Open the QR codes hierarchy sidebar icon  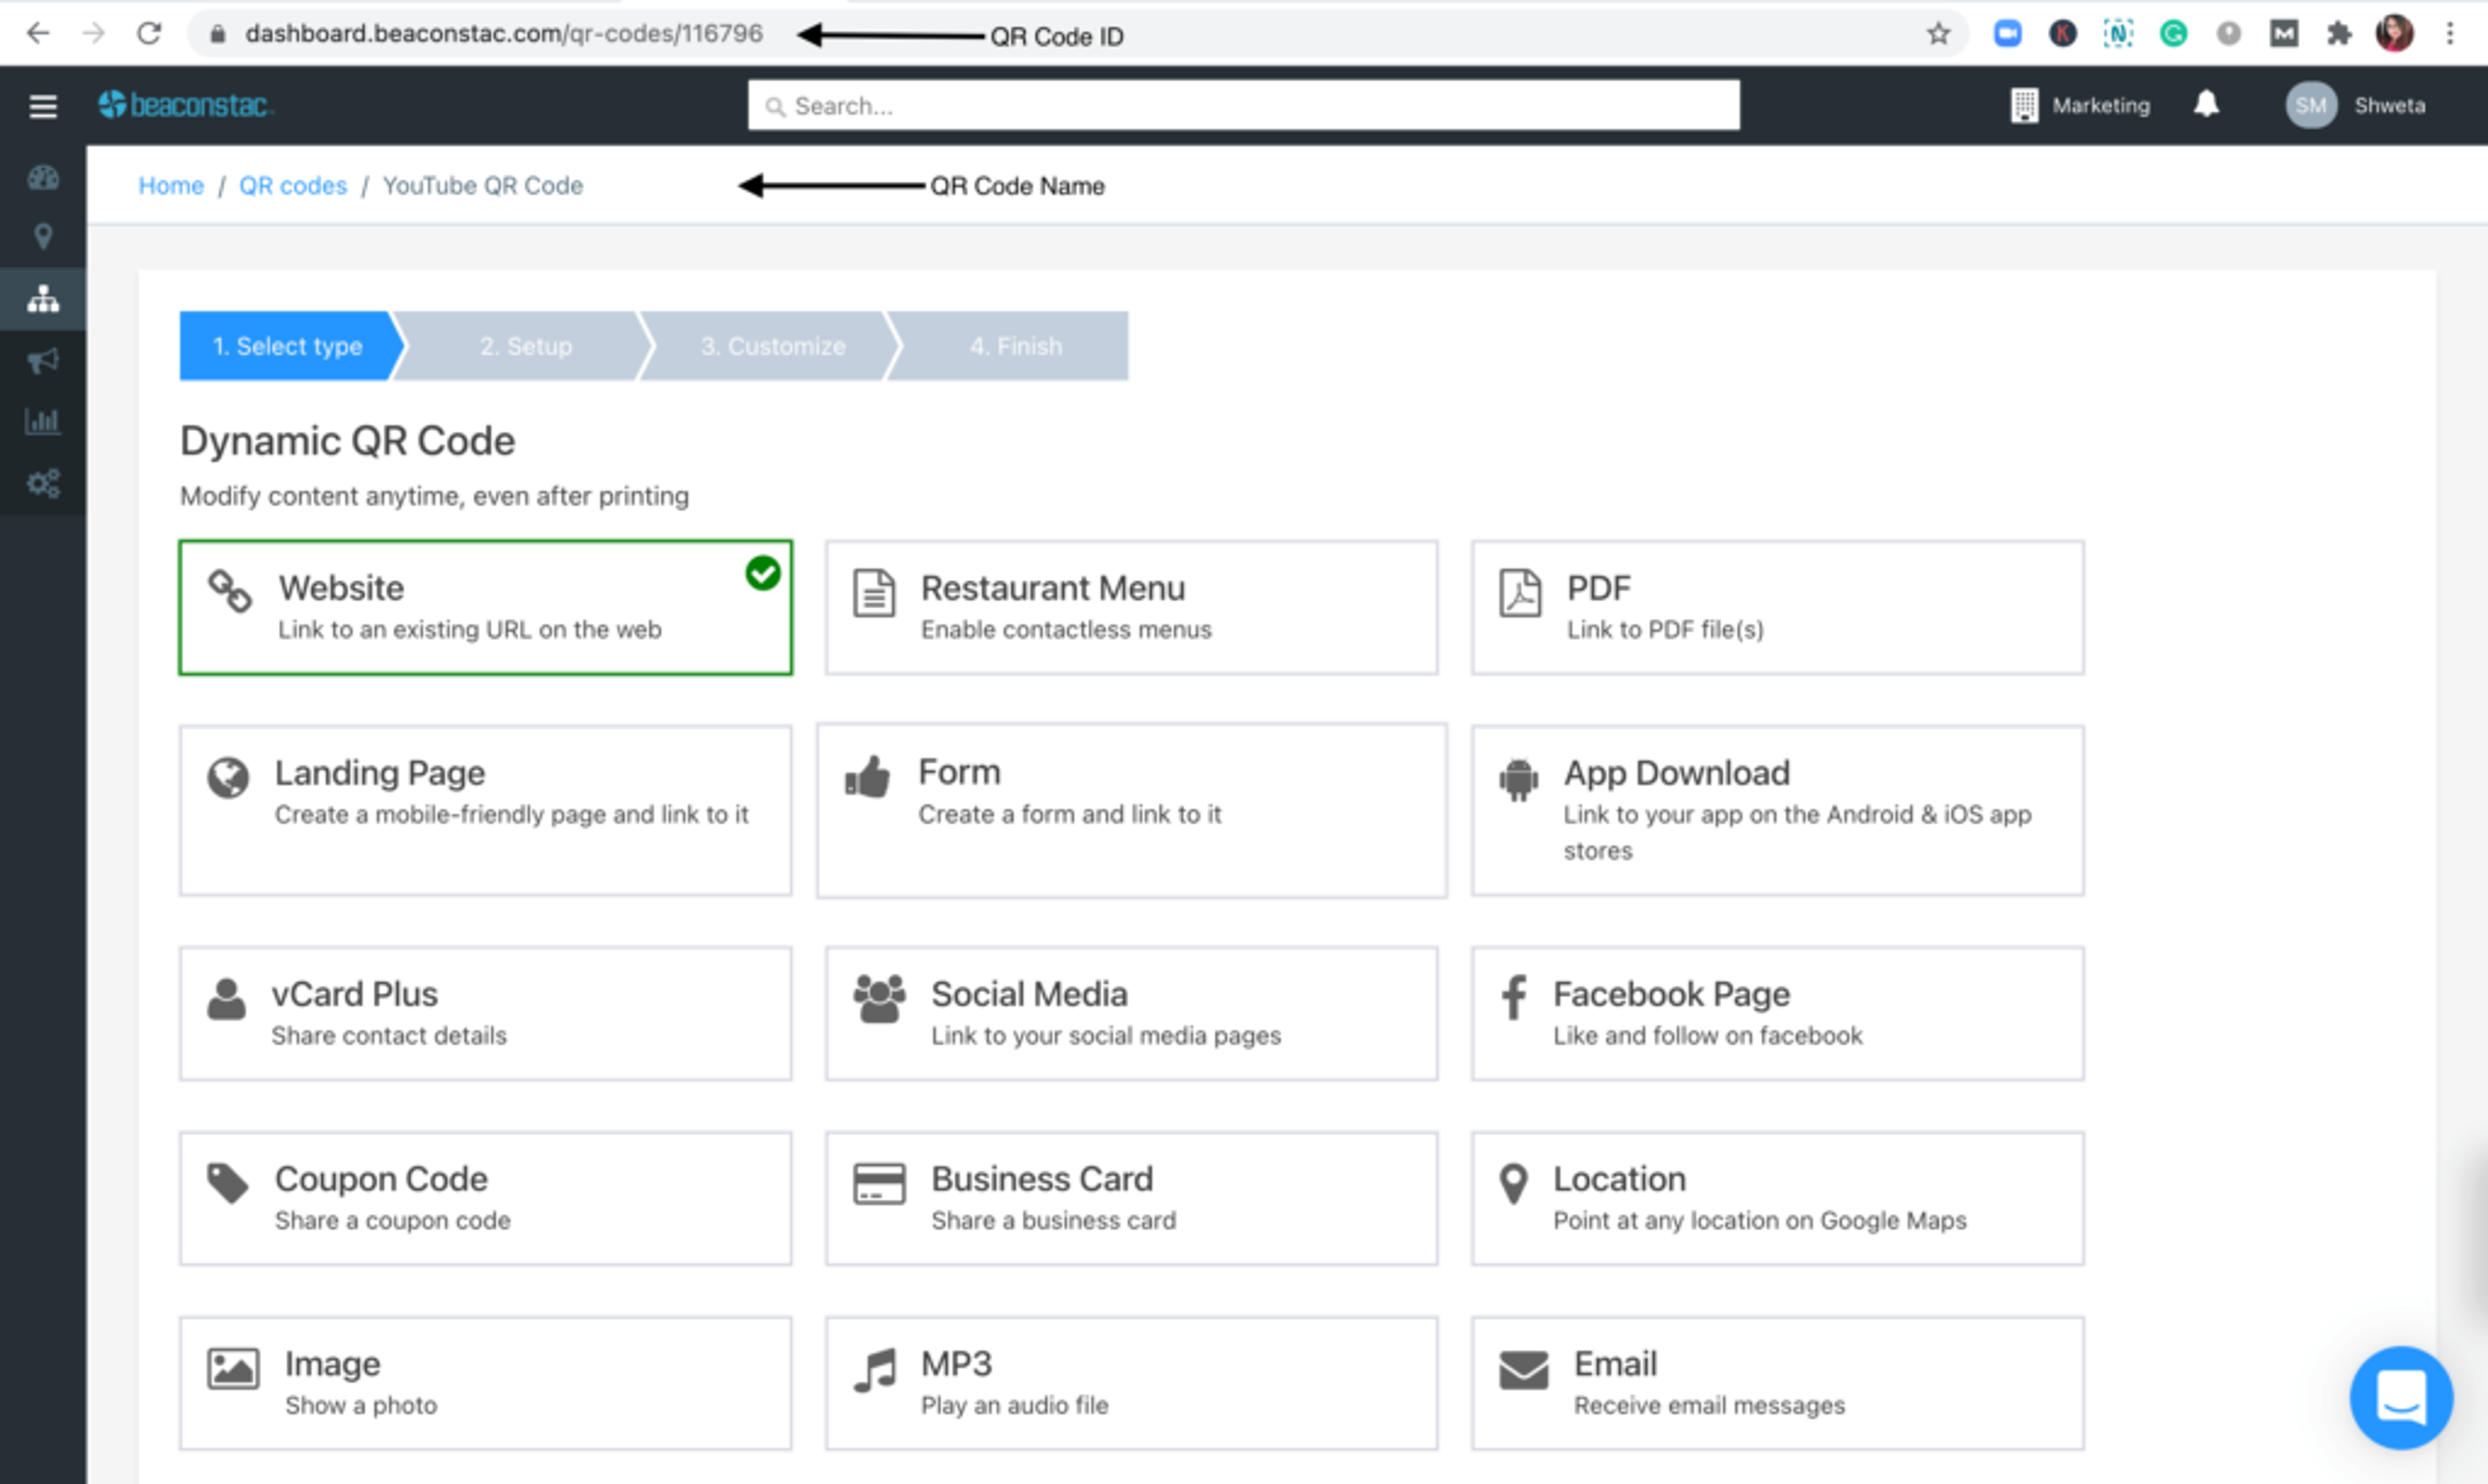pos(43,299)
